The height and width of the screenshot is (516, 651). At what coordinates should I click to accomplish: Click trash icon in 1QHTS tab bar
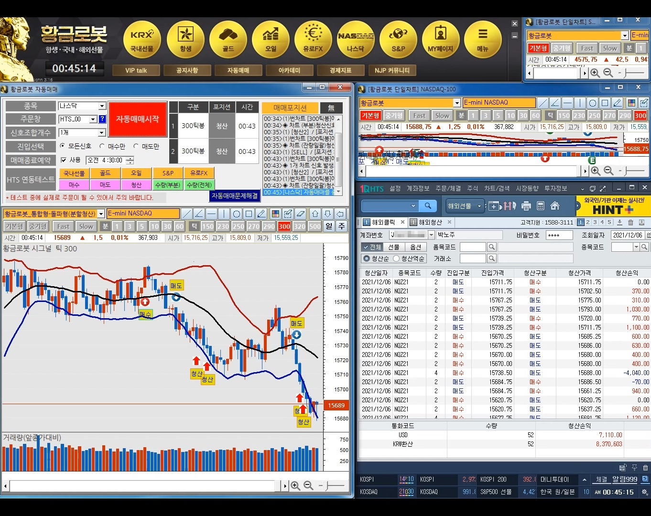click(x=630, y=222)
